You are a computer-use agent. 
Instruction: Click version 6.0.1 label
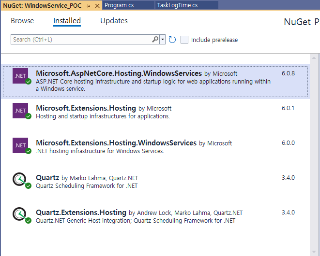coord(288,108)
